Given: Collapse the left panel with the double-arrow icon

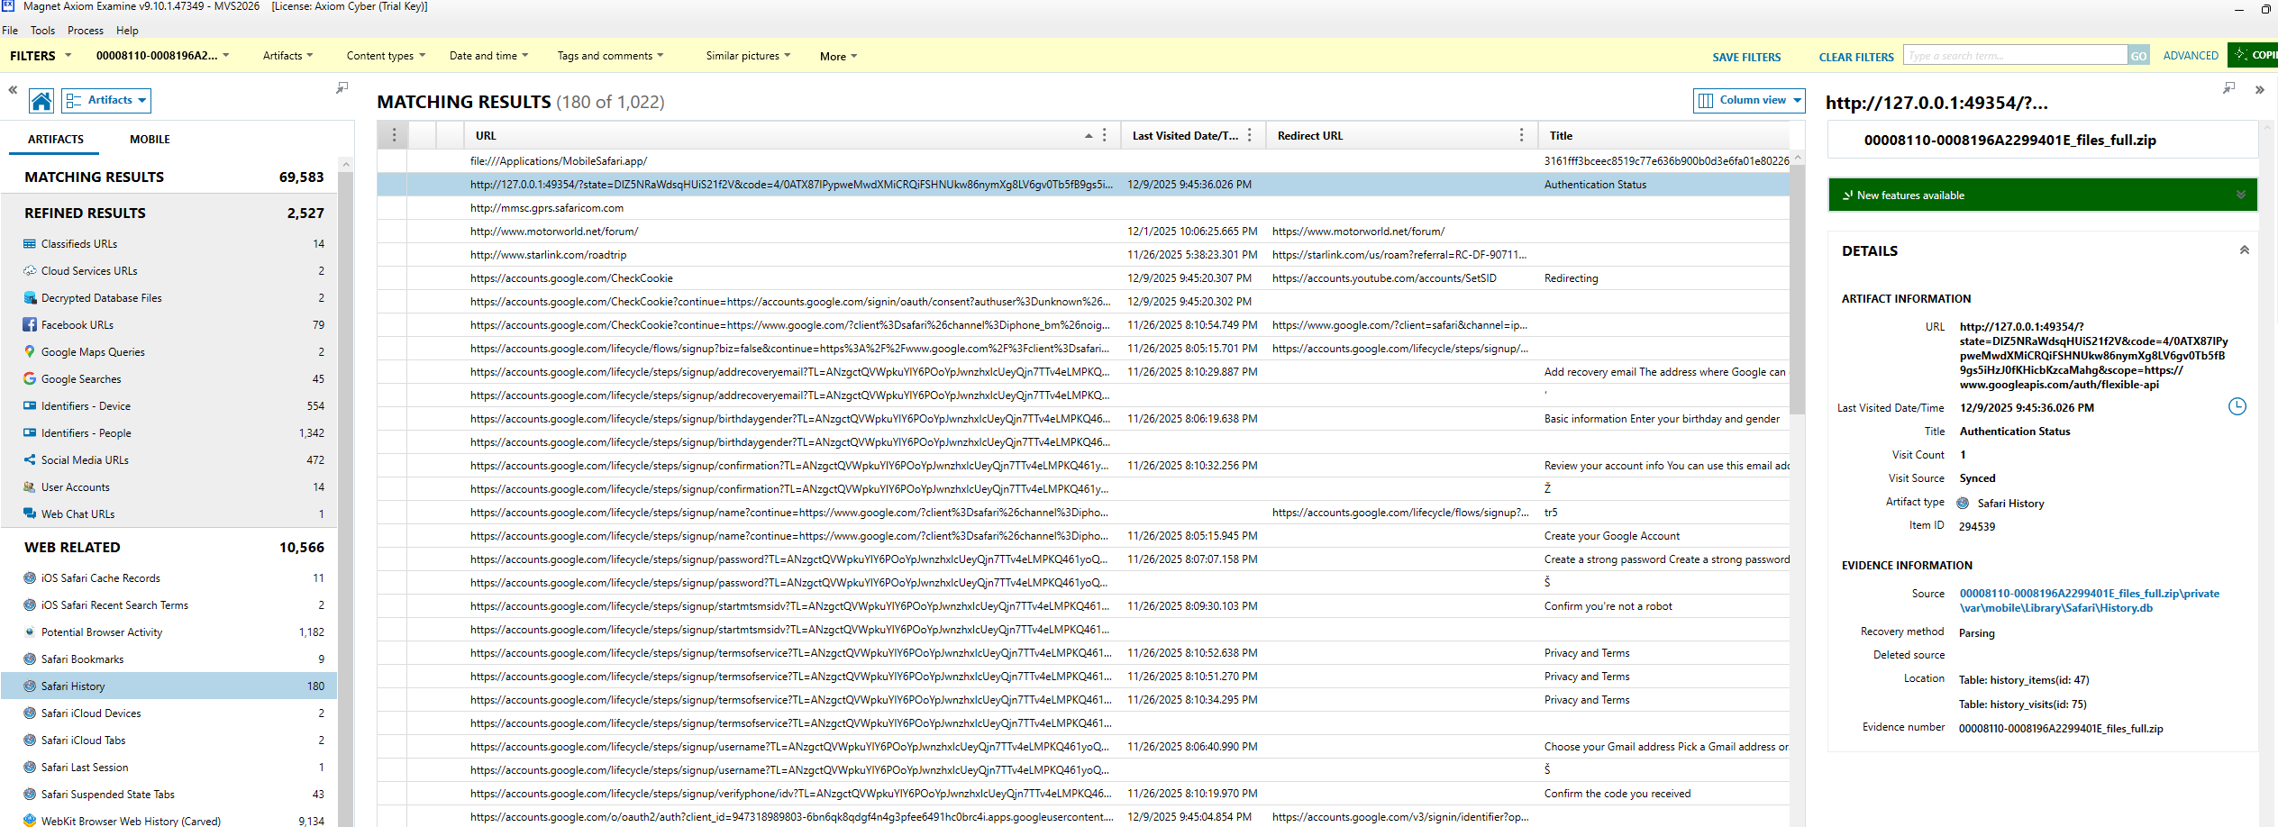Looking at the screenshot, I should pyautogui.click(x=13, y=90).
